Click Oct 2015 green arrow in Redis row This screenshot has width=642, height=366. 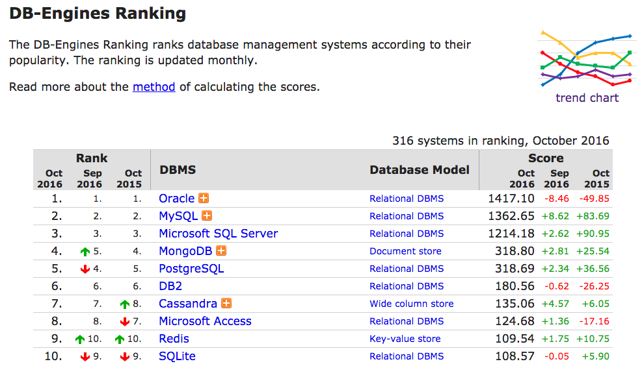click(x=120, y=339)
